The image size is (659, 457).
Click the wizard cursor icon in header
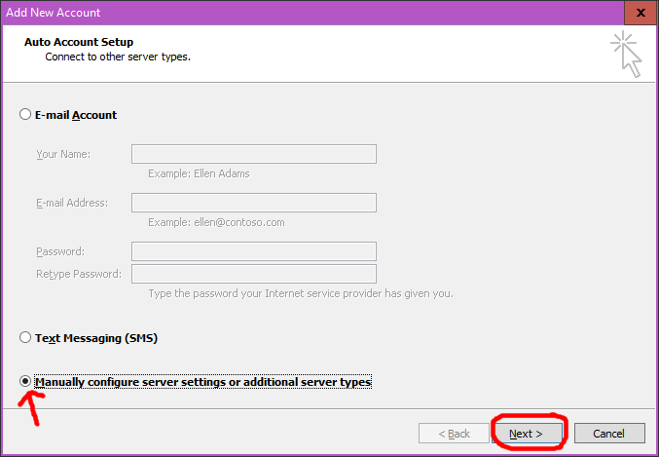point(626,54)
